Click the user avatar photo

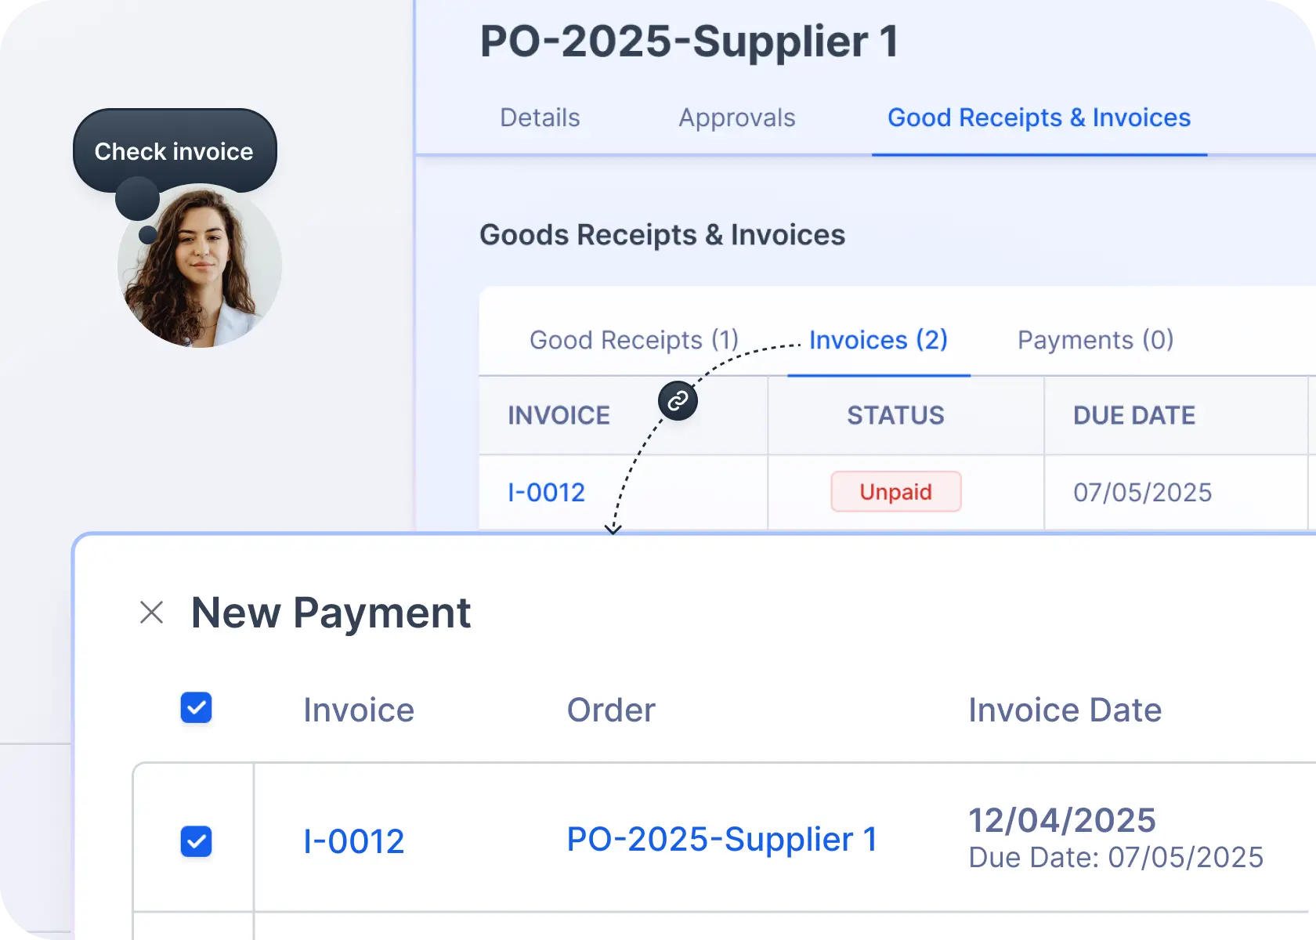pyautogui.click(x=200, y=266)
